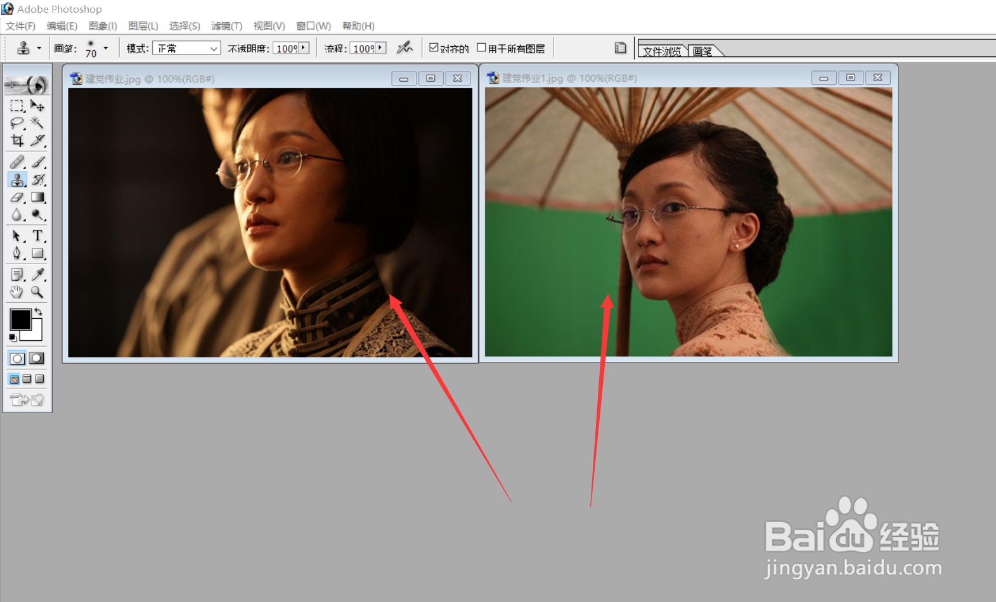This screenshot has width=996, height=602.
Task: Click the brush size 70 preview
Action: click(x=91, y=48)
